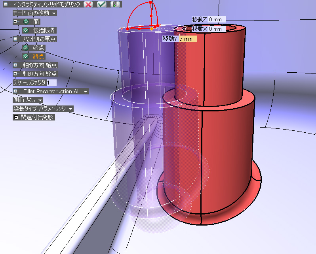Expand the 軸の方向 始点 node
Viewport: 316px width, 254px height.
point(15,65)
